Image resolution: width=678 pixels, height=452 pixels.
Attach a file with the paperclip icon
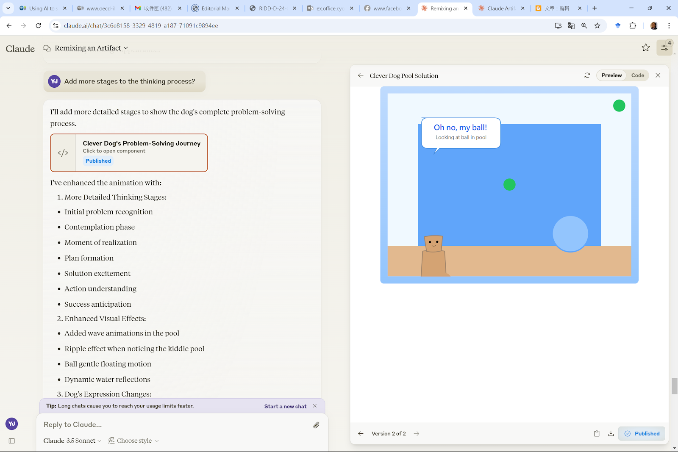(x=316, y=425)
